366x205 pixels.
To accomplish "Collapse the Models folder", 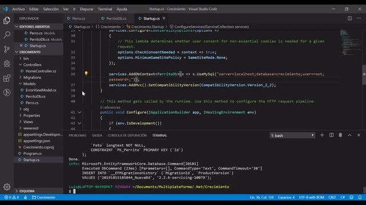I will pos(29,84).
